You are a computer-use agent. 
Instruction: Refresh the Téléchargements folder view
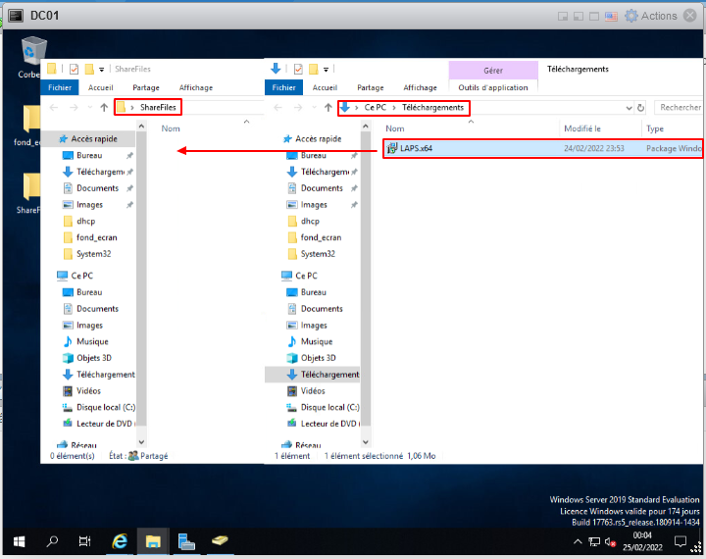(x=641, y=107)
